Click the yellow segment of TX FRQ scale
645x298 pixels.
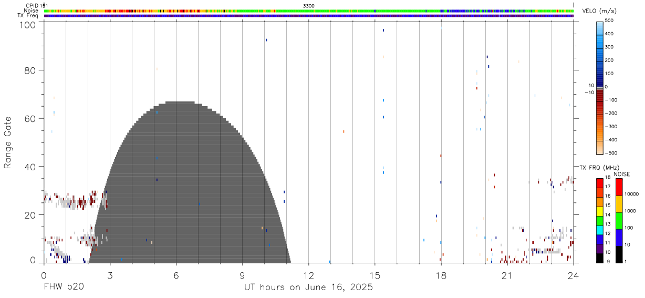[599, 211]
